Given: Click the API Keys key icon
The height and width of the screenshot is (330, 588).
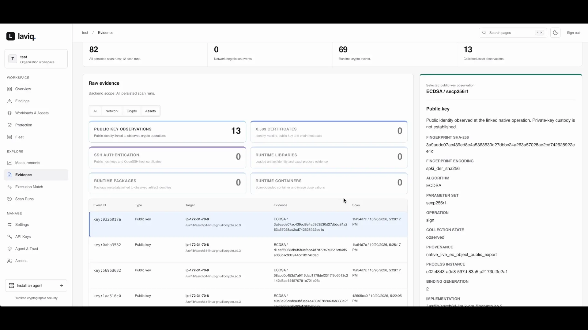Looking at the screenshot, I should coord(9,237).
